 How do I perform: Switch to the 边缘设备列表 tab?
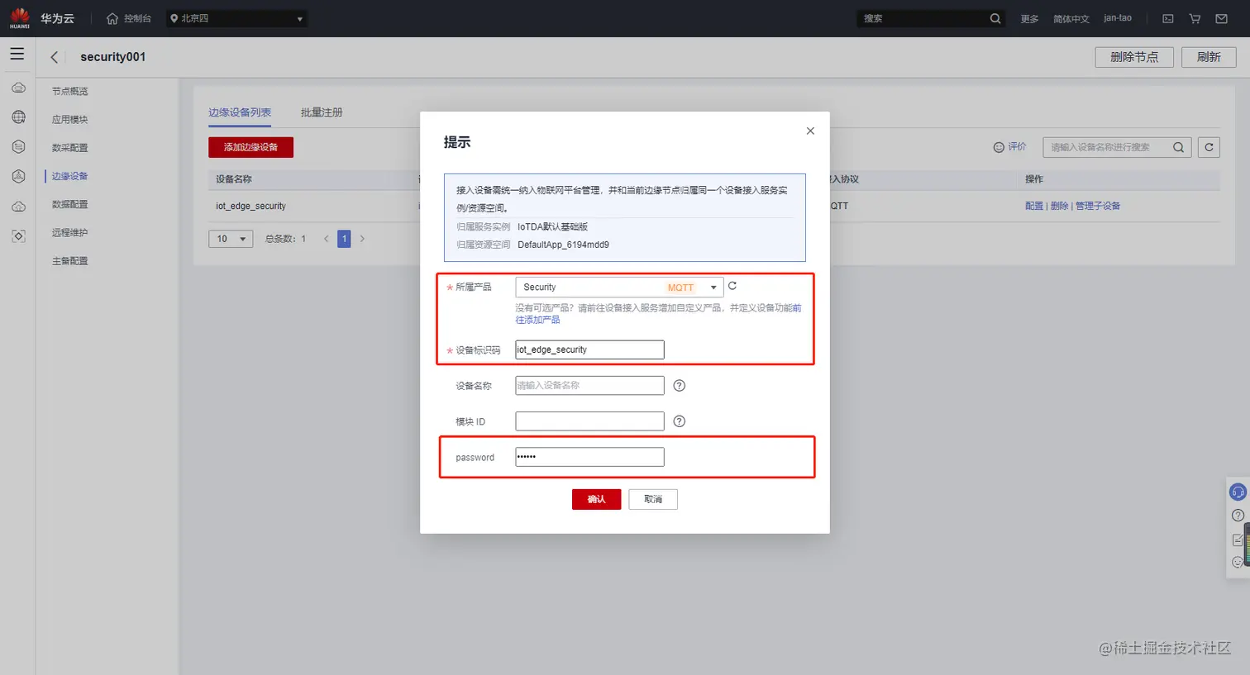(x=240, y=112)
